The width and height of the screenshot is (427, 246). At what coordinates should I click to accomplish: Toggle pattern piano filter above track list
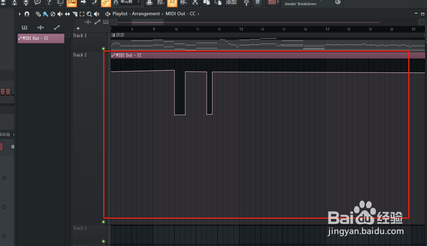pyautogui.click(x=106, y=22)
